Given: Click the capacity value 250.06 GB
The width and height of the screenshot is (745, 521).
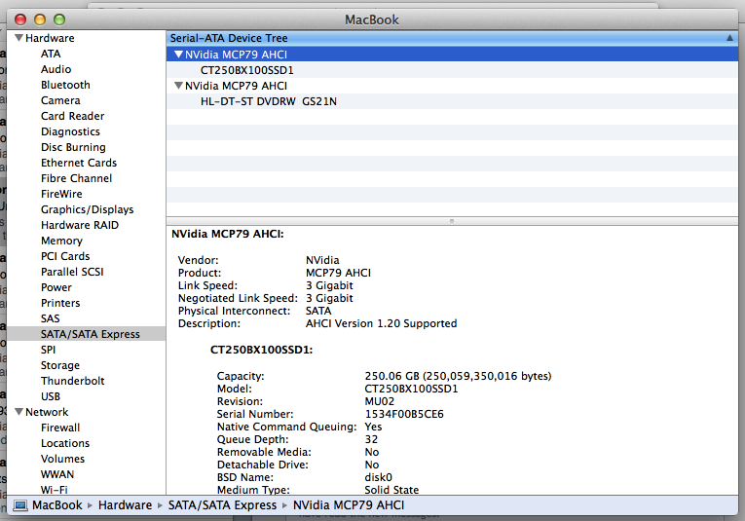Looking at the screenshot, I should 458,376.
